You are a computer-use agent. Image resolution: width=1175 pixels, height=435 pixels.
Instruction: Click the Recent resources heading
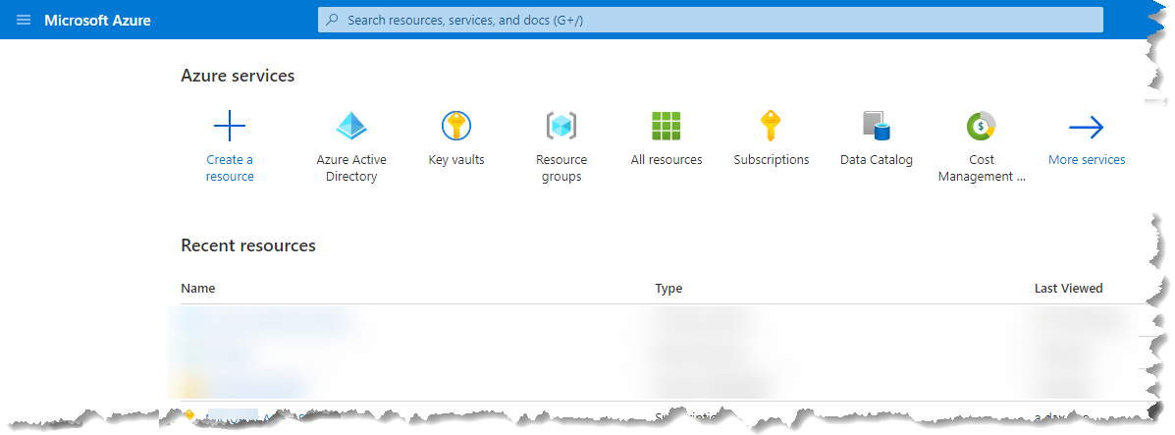click(248, 245)
